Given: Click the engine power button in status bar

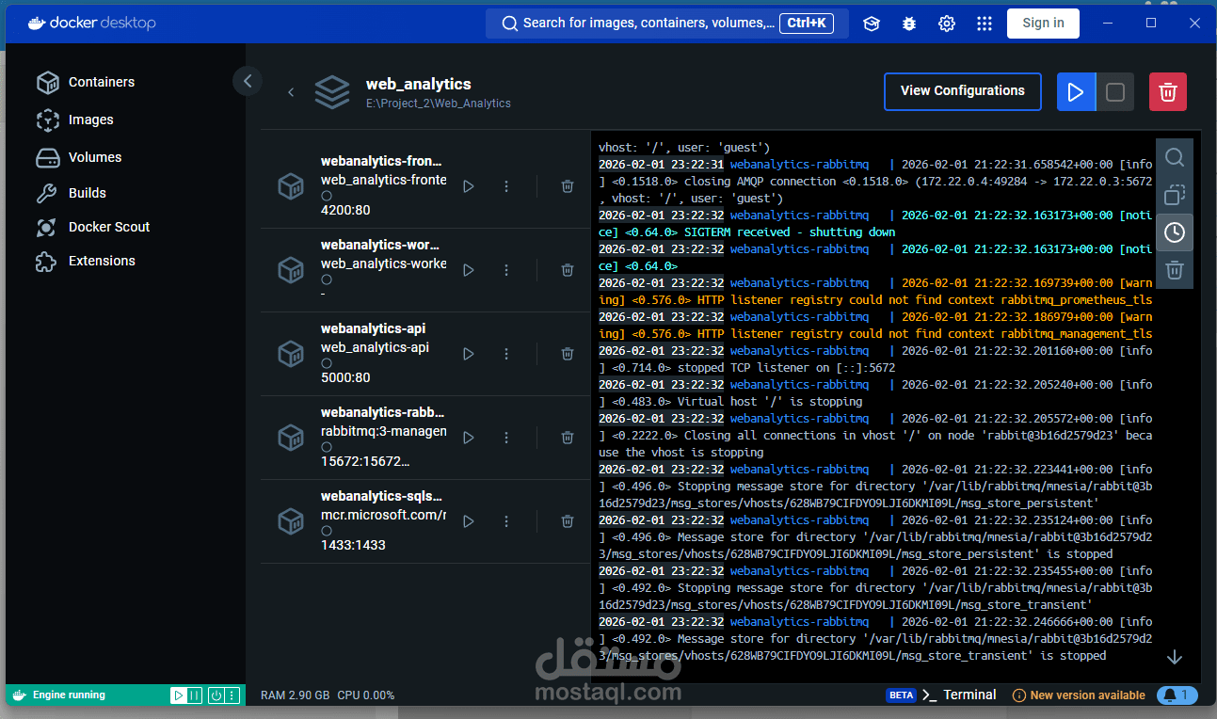Looking at the screenshot, I should click(216, 695).
